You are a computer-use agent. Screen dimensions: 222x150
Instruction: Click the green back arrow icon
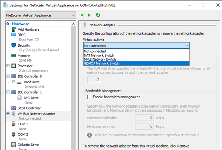coord(82,15)
